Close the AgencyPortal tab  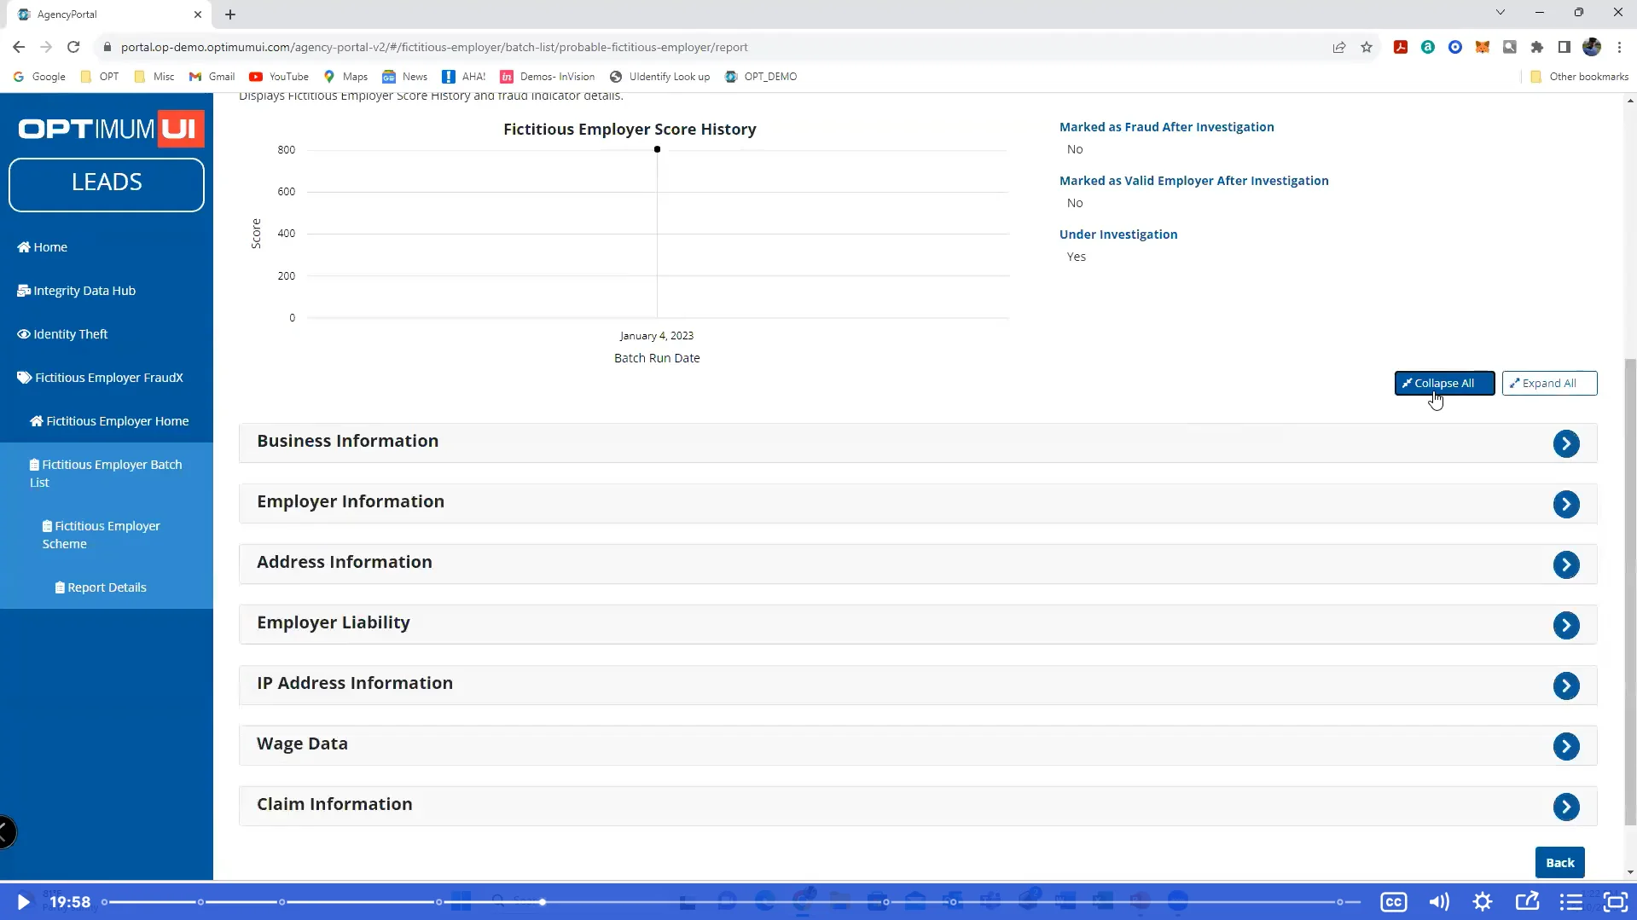(197, 14)
